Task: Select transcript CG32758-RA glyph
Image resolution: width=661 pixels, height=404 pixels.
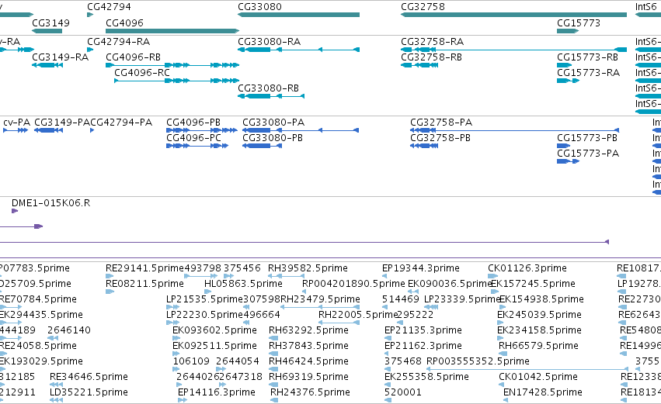Action: pyautogui.click(x=513, y=50)
